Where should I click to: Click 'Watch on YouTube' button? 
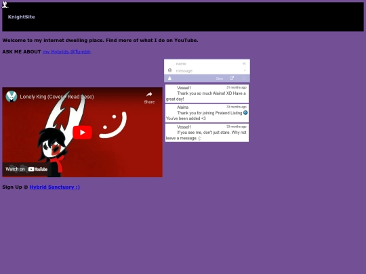[x=26, y=169]
